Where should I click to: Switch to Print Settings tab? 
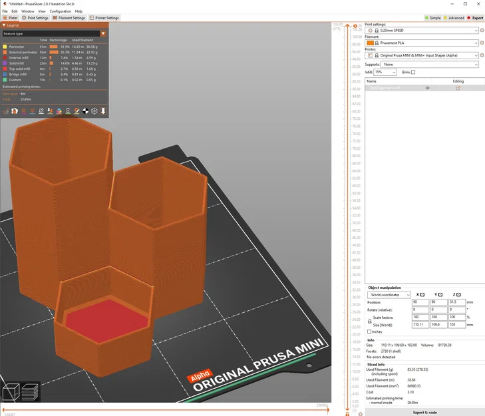click(x=35, y=18)
